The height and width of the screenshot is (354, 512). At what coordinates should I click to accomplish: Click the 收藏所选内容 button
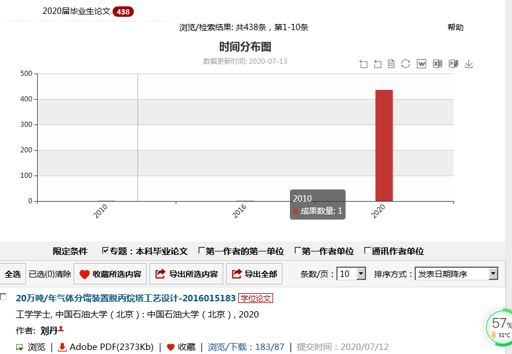[110, 274]
